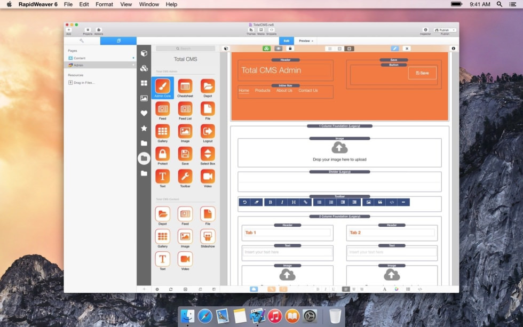Image resolution: width=523 pixels, height=327 pixels.
Task: Open Safari from the Dock
Action: point(205,316)
